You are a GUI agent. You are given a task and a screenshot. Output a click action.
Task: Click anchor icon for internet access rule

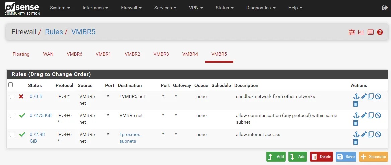point(356,134)
